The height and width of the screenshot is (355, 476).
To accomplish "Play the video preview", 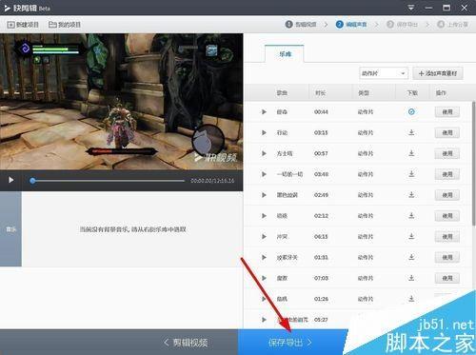I will [x=10, y=180].
